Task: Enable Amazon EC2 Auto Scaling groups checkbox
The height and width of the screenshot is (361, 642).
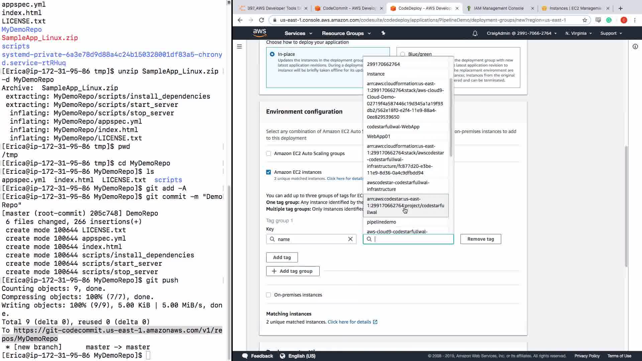Action: (x=269, y=153)
